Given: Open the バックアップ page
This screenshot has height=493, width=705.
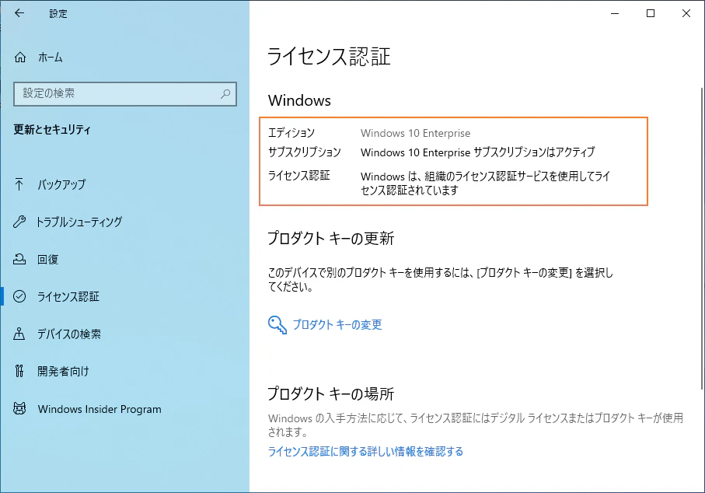Looking at the screenshot, I should [61, 184].
